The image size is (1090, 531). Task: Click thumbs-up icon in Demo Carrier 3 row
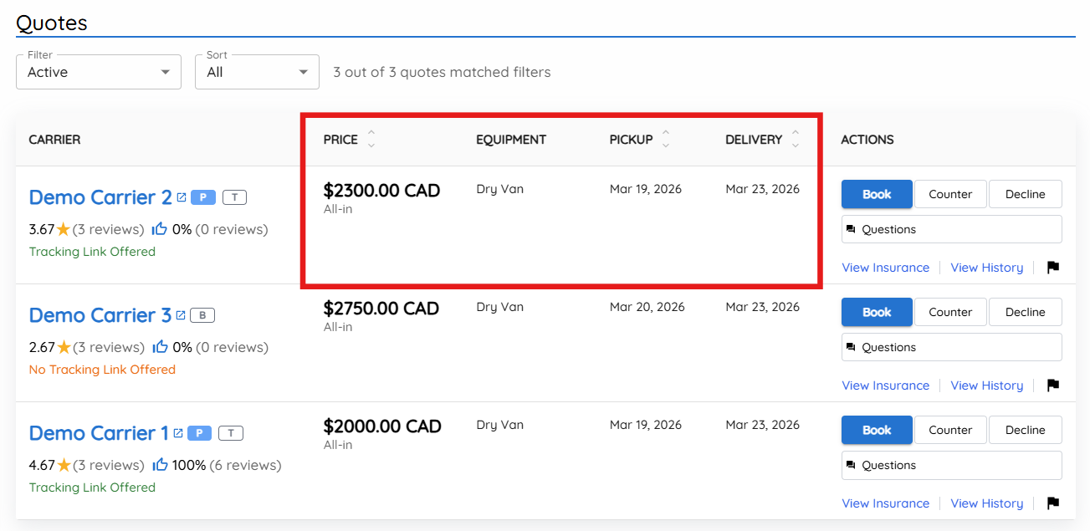click(160, 347)
